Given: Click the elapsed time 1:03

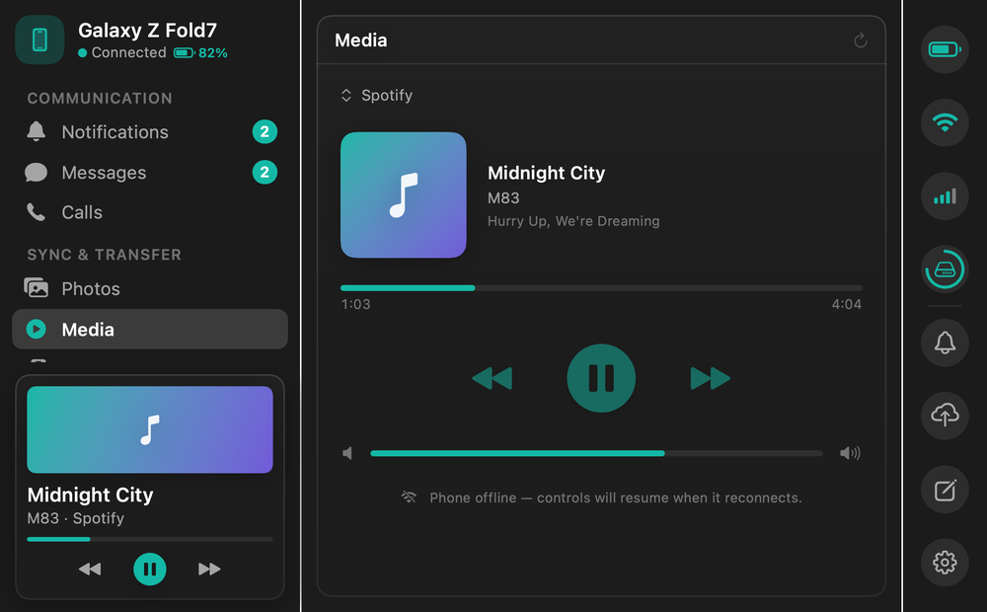Looking at the screenshot, I should (x=355, y=304).
